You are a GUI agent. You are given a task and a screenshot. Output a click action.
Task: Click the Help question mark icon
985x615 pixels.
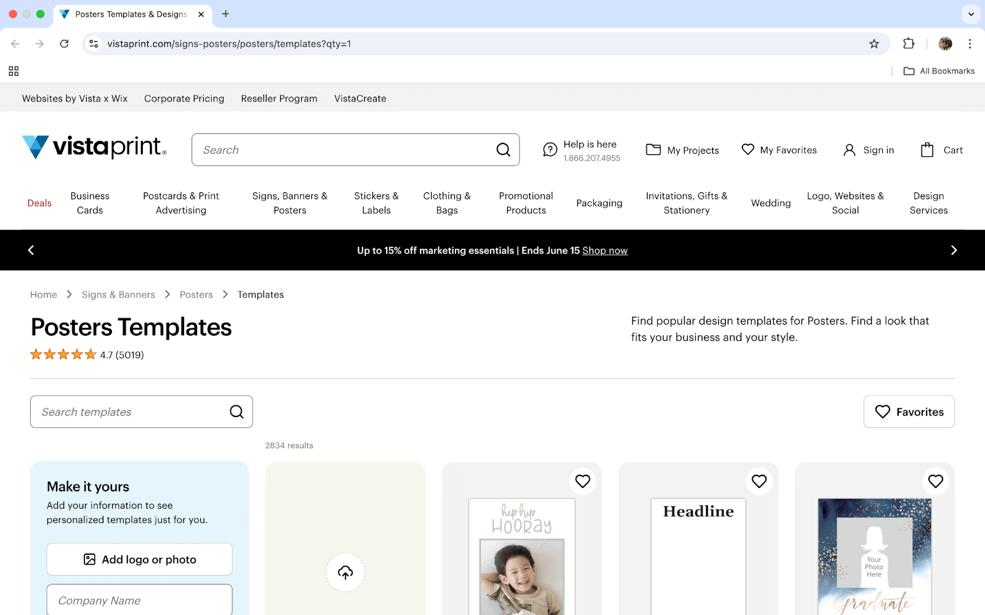pyautogui.click(x=550, y=149)
